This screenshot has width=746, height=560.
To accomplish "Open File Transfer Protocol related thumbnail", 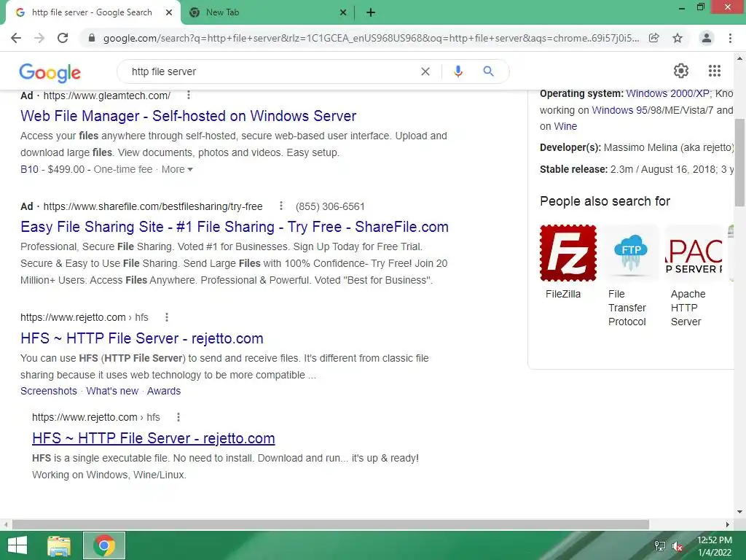I will 630,253.
